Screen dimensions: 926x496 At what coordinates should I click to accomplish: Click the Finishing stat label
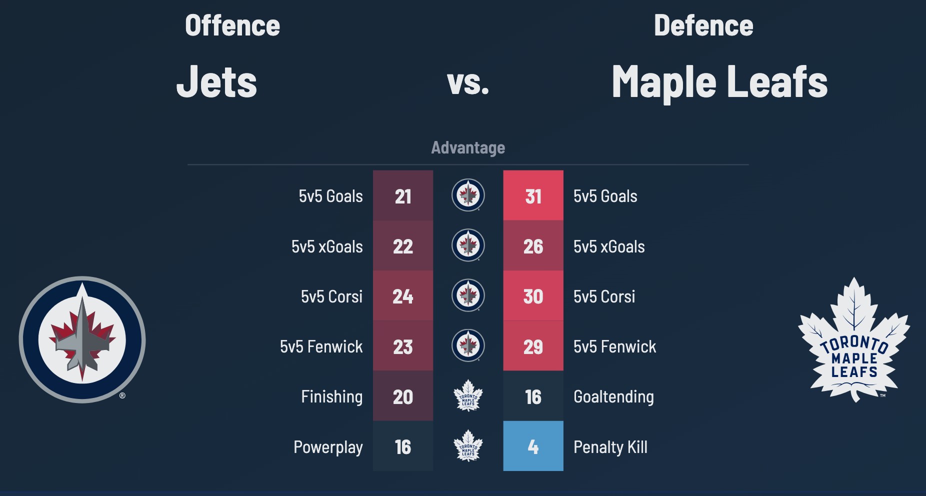(331, 396)
